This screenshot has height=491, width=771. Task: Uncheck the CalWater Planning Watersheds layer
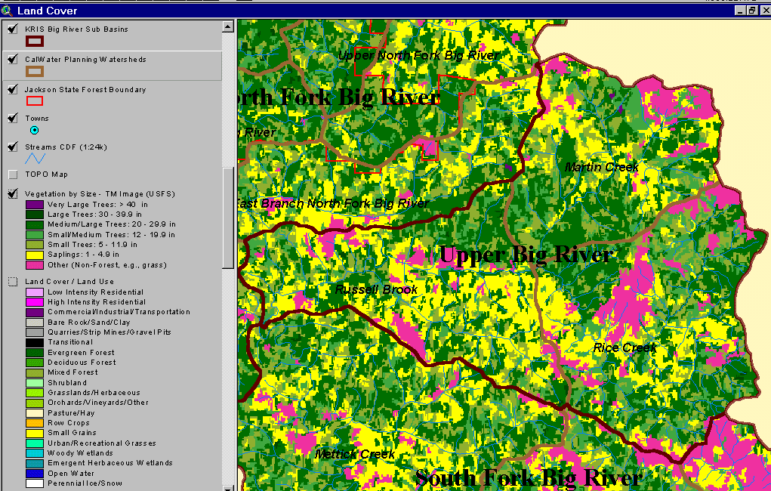(13, 60)
